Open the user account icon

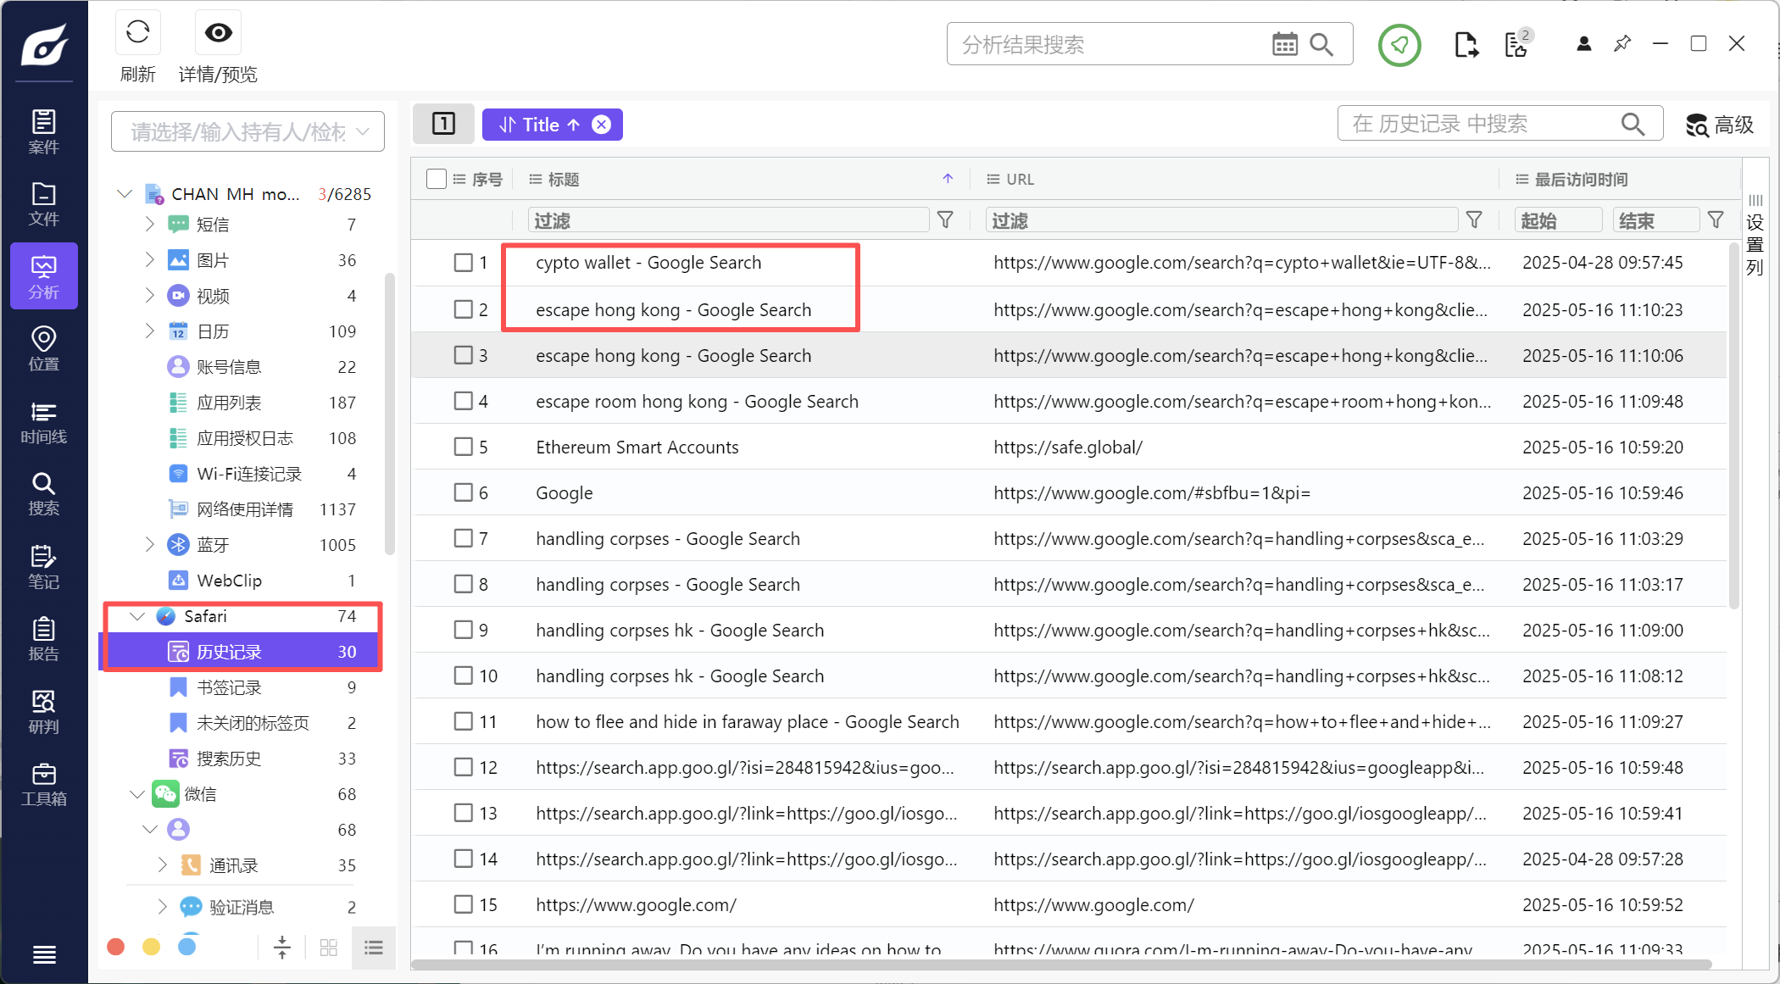tap(1583, 44)
